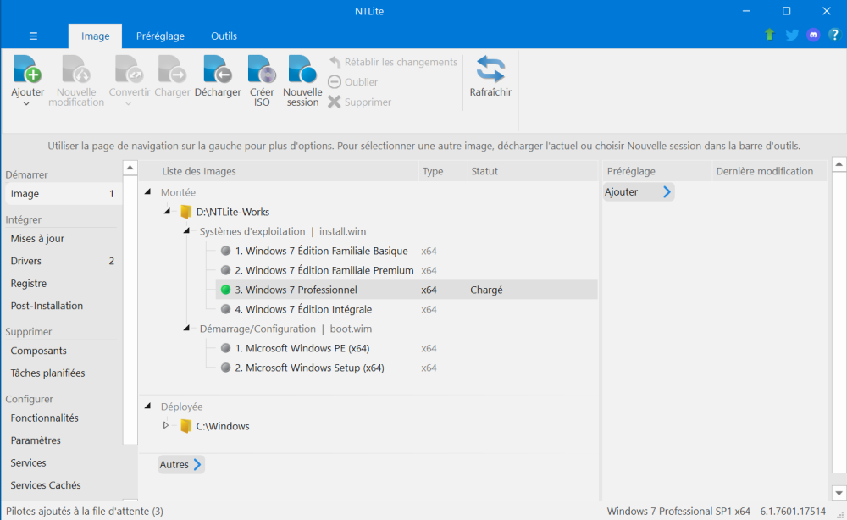
Task: Open the Discord icon in title bar
Action: pos(814,36)
